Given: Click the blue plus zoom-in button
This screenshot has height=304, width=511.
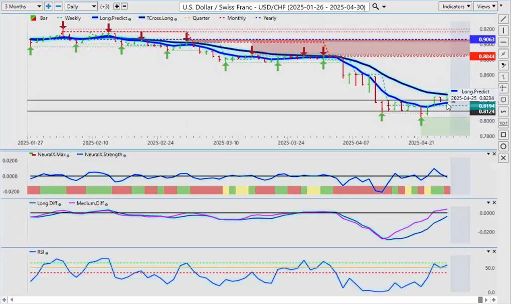Looking at the screenshot, I should click(x=48, y=6).
